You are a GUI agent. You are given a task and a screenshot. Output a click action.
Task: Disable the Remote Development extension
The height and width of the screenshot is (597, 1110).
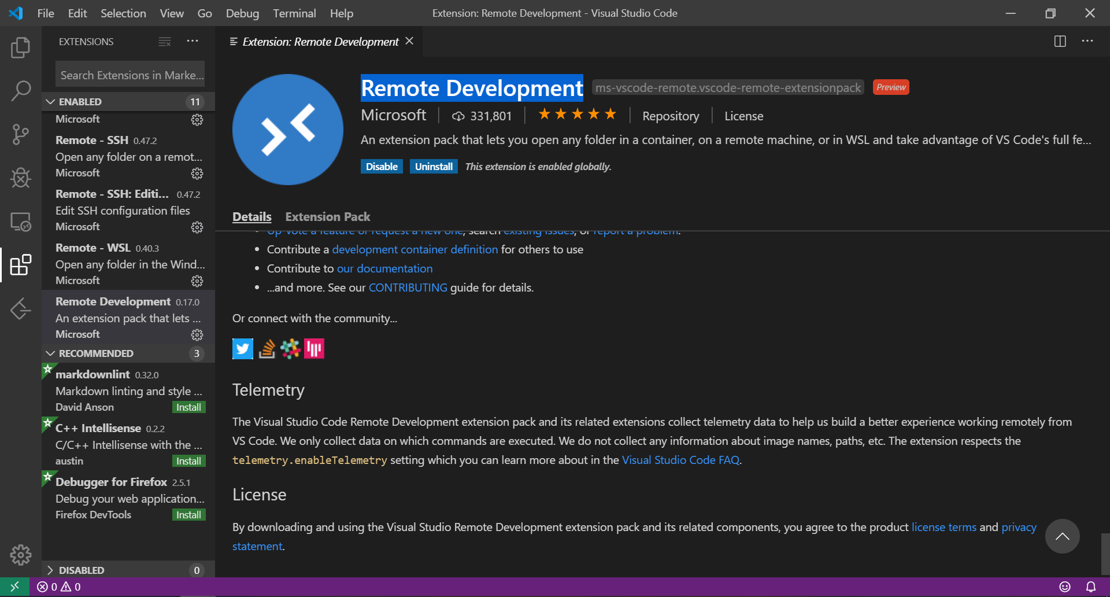(382, 167)
